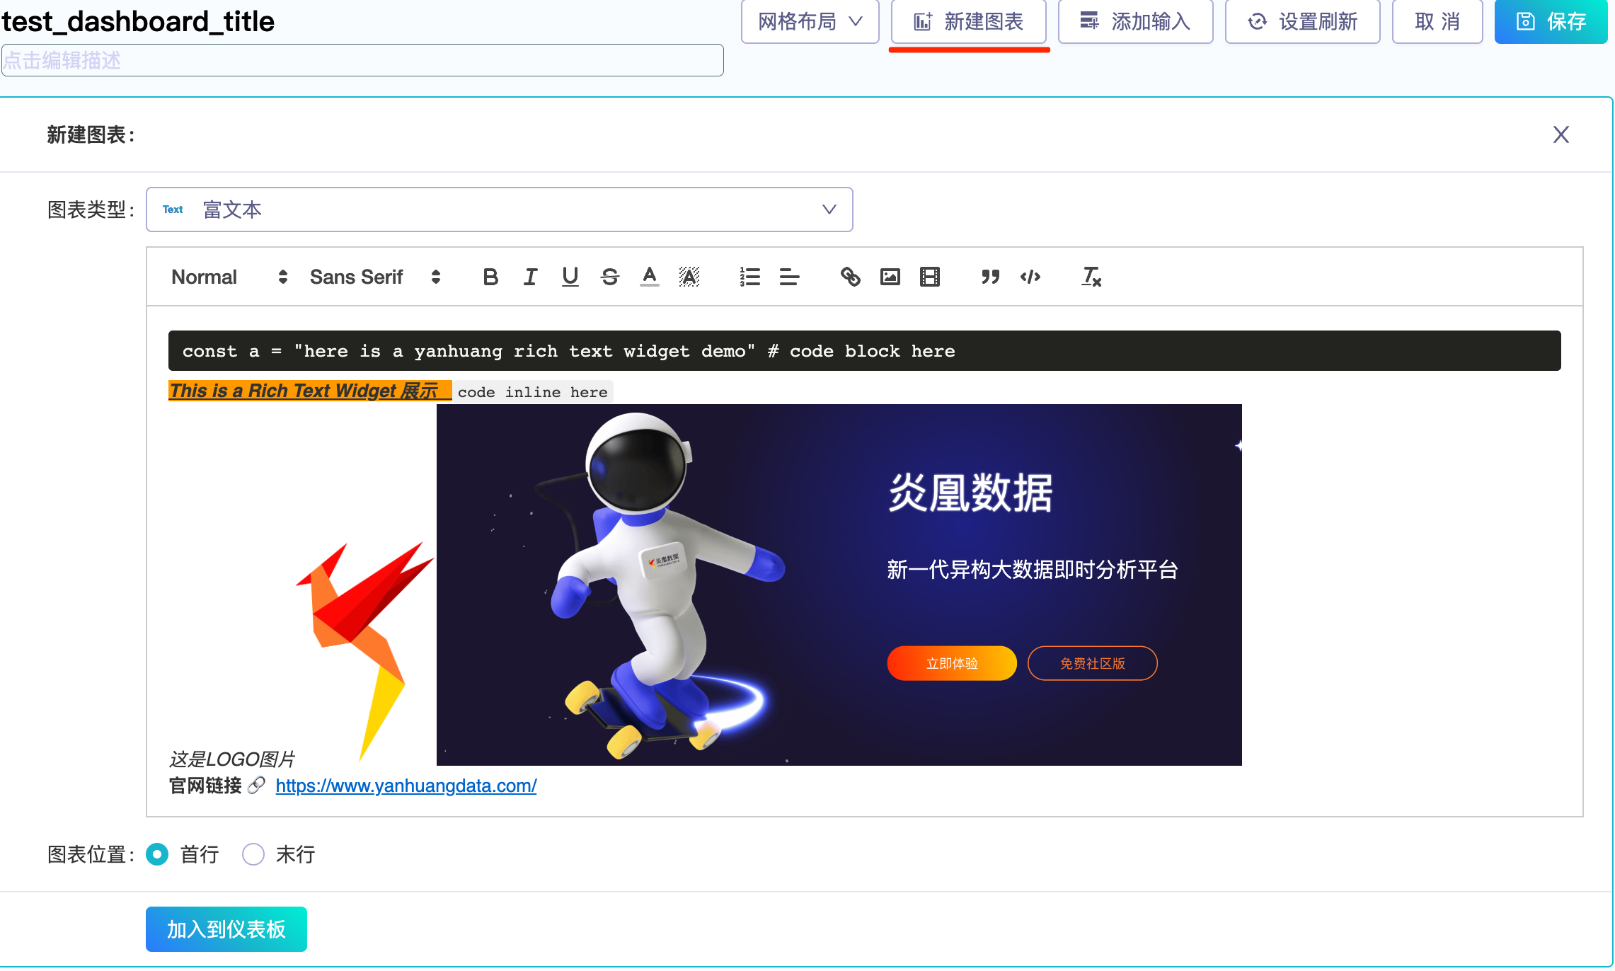
Task: Click the Italic formatting icon
Action: tap(531, 277)
